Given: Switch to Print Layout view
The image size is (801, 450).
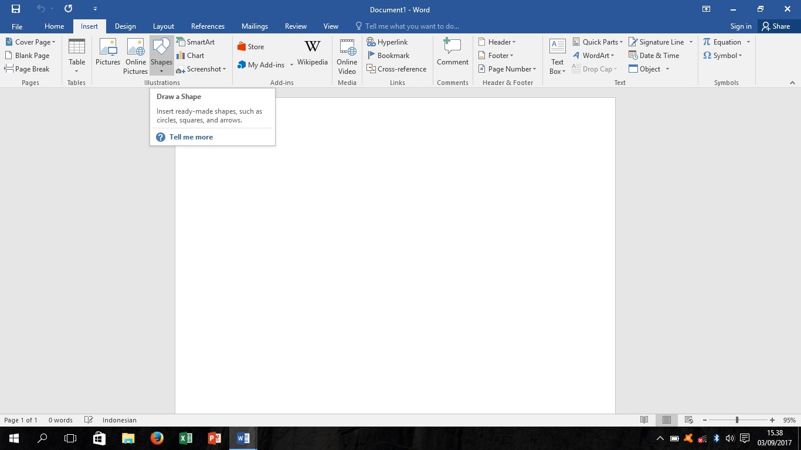Looking at the screenshot, I should (x=666, y=420).
